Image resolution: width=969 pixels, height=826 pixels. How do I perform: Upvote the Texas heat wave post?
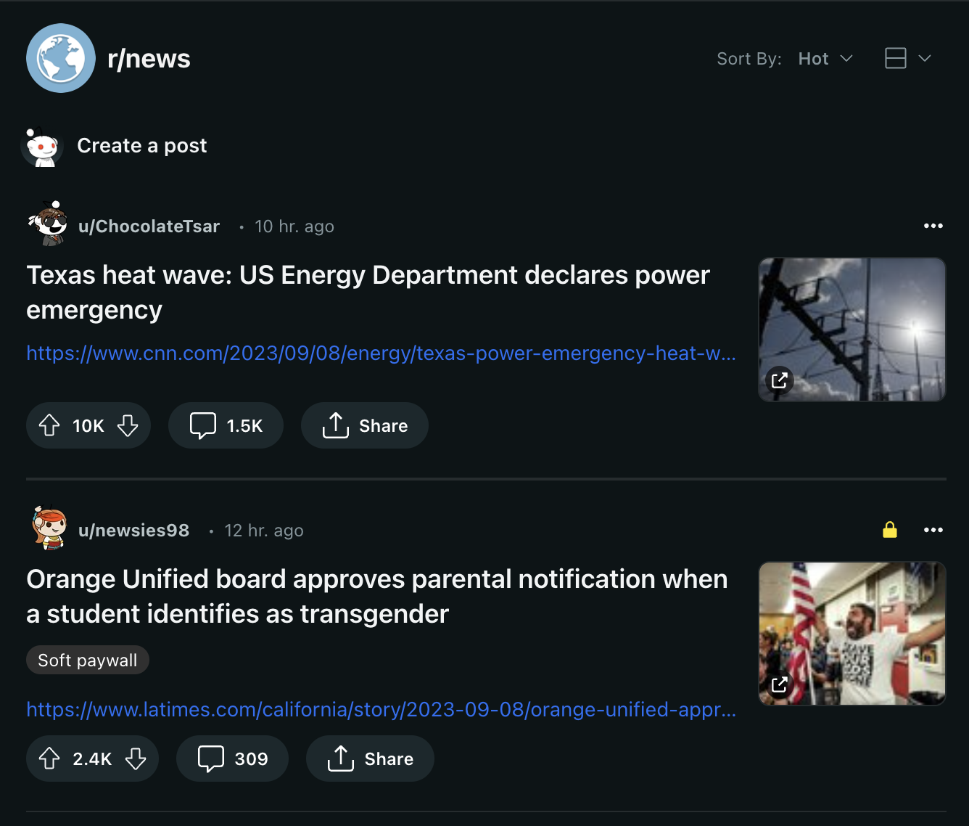(49, 425)
